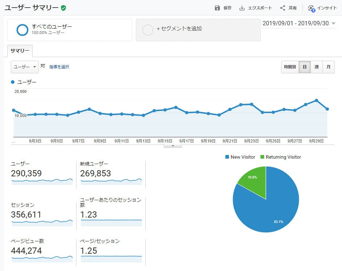The width and height of the screenshot is (342, 271).
Task: Click the blue ユーザー legend dot
Action: [x=13, y=82]
